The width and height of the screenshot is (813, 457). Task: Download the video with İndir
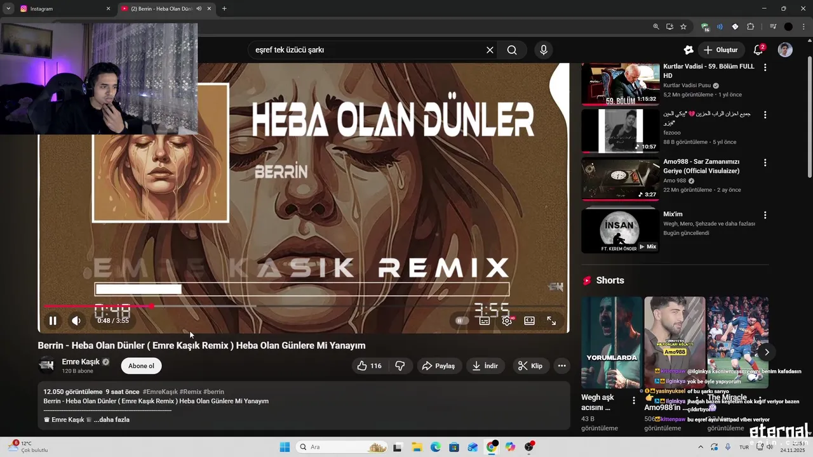coord(485,366)
